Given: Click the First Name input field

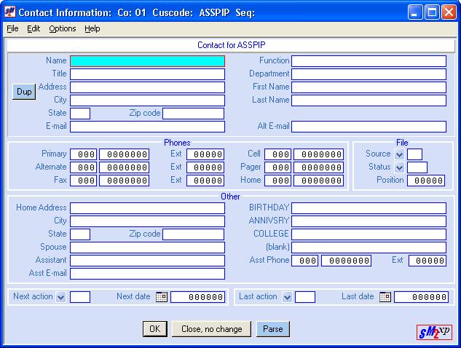Looking at the screenshot, I should pos(369,87).
